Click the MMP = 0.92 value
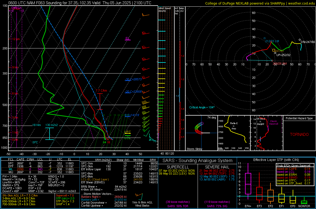The width and height of the screenshot is (316, 209). point(36,191)
